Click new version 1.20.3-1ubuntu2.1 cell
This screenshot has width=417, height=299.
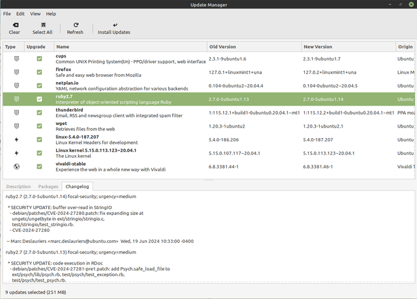323,126
